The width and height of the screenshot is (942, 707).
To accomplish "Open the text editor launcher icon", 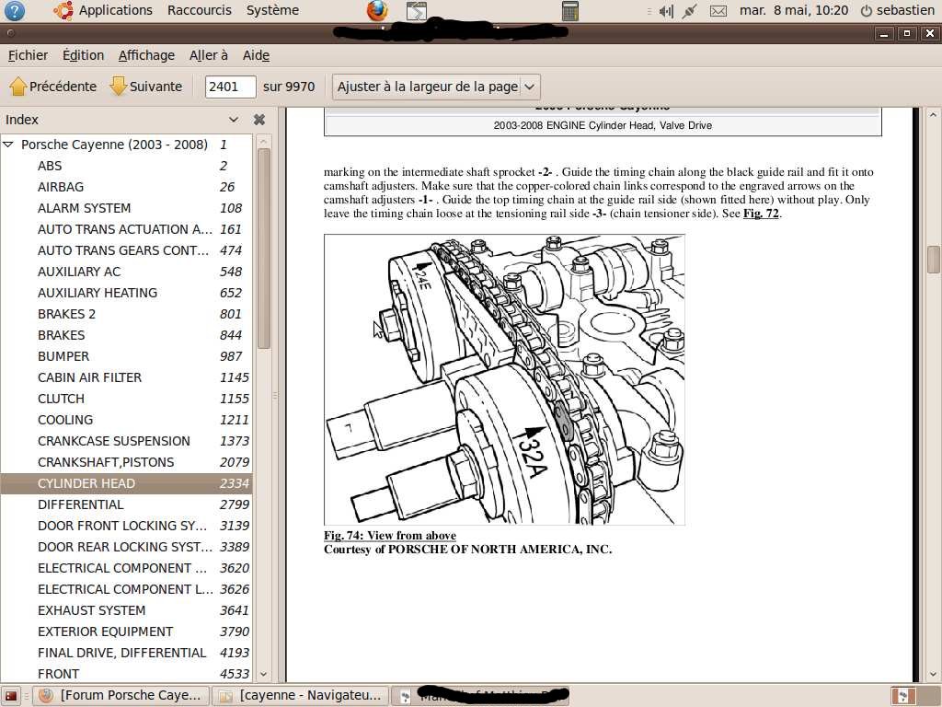I will coord(416,11).
